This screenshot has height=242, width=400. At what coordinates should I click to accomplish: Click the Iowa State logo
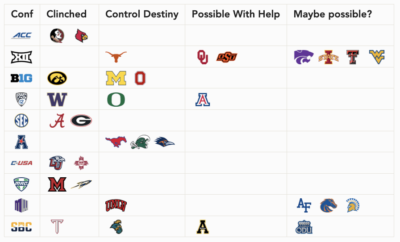[329, 57]
